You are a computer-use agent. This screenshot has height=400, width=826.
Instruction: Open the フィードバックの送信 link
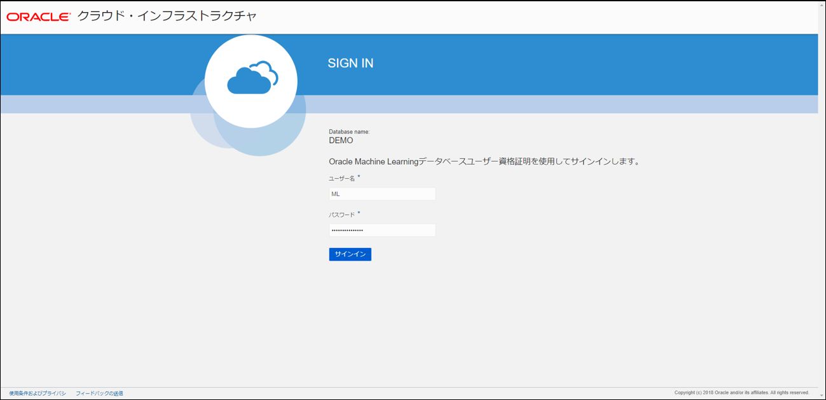99,393
